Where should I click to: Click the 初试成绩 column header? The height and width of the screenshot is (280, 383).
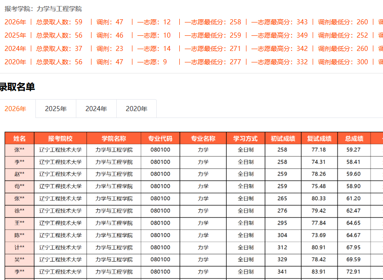[283, 138]
